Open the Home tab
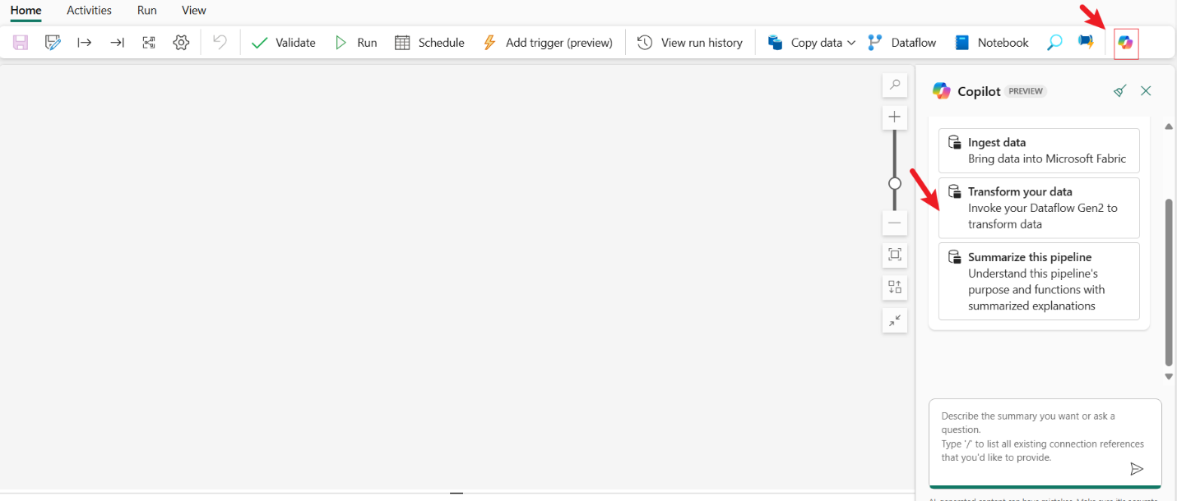Screen dimensions: 1177x501 [x=26, y=11]
